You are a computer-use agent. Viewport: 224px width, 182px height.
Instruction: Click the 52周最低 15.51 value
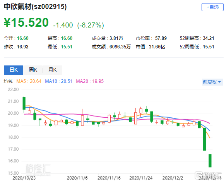(197, 47)
